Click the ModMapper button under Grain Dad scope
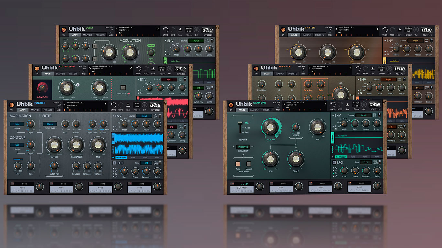 (x=341, y=157)
